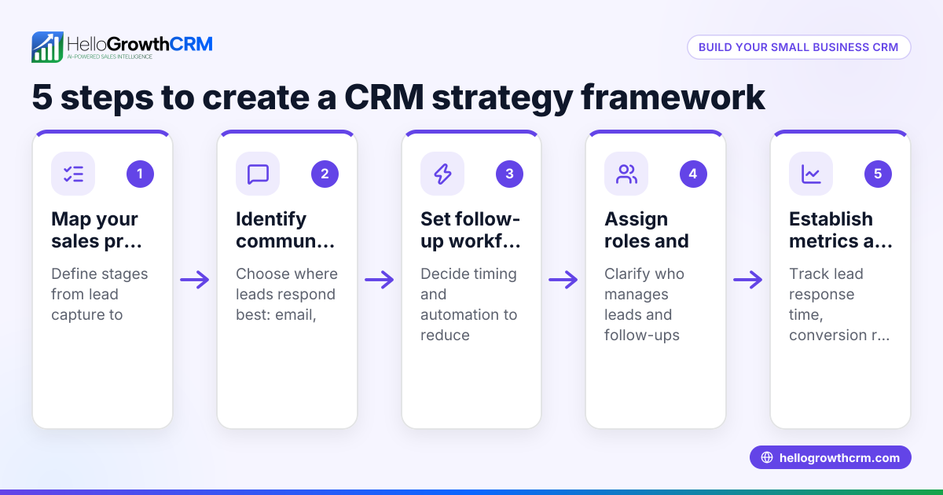Click the lightning bolt icon on Set follow-up card

pyautogui.click(x=442, y=174)
